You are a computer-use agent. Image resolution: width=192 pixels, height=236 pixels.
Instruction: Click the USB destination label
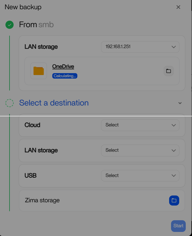click(x=31, y=176)
